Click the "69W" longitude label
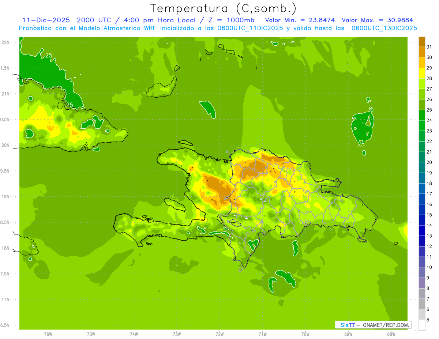The height and width of the screenshot is (339, 439). [x=348, y=334]
